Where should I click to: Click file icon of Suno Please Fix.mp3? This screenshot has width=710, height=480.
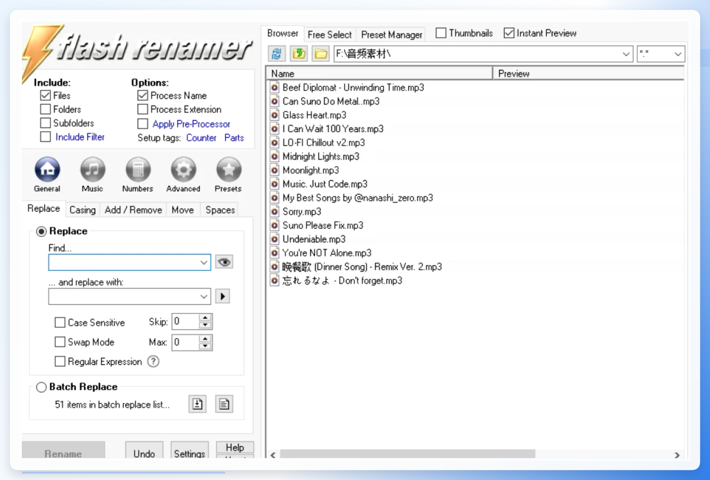tap(275, 226)
